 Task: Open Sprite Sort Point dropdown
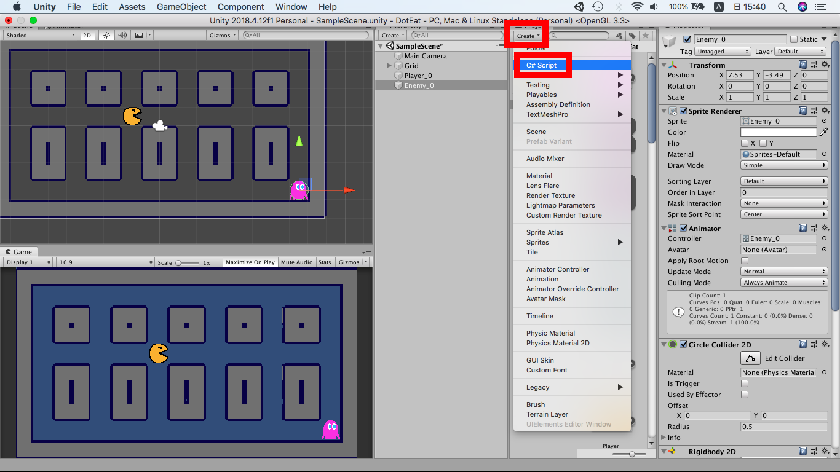coord(784,214)
